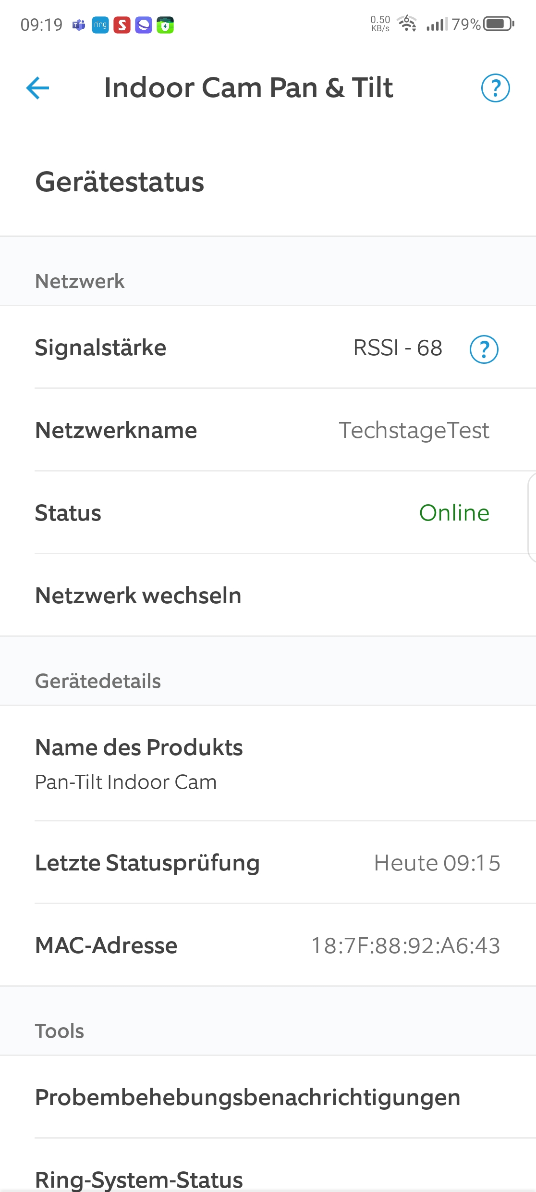Open Netzwerk wechseln option

click(138, 596)
